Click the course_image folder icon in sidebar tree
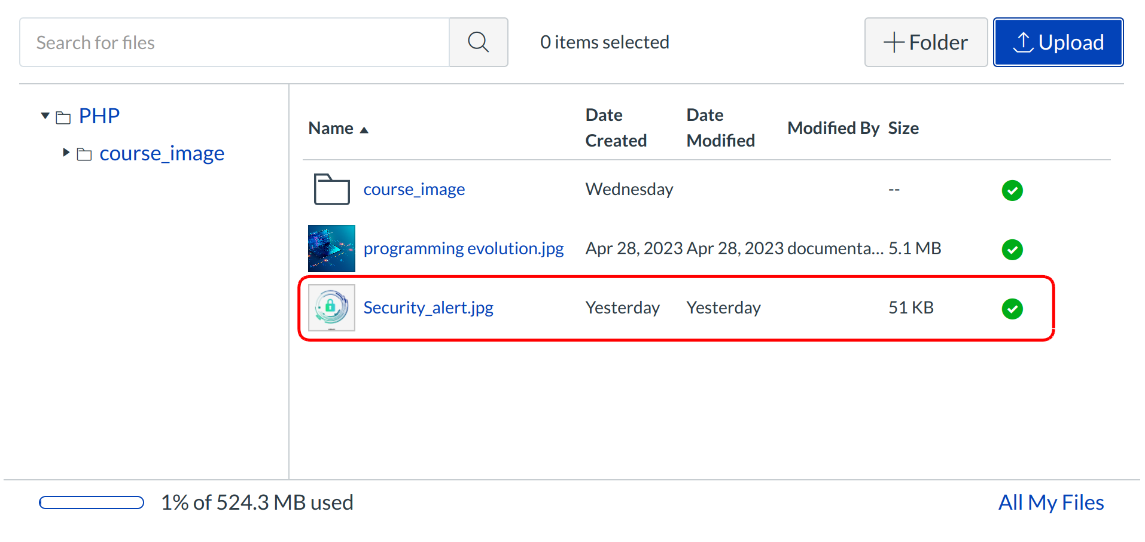This screenshot has height=542, width=1145. (x=84, y=155)
